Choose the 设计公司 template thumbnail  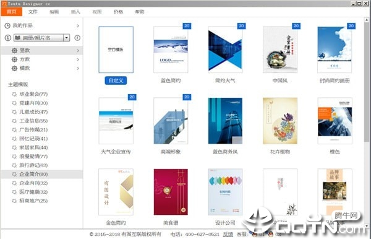coord(225,192)
